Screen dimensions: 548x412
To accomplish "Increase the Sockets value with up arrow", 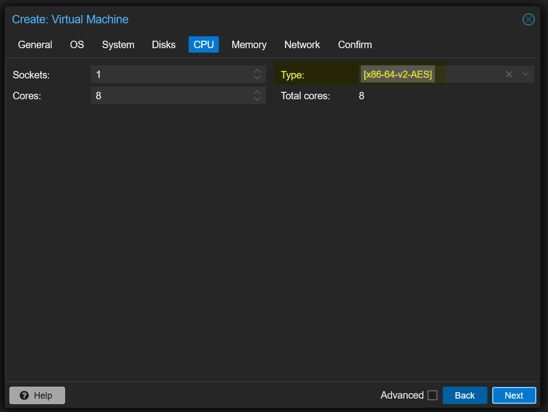I will click(257, 71).
